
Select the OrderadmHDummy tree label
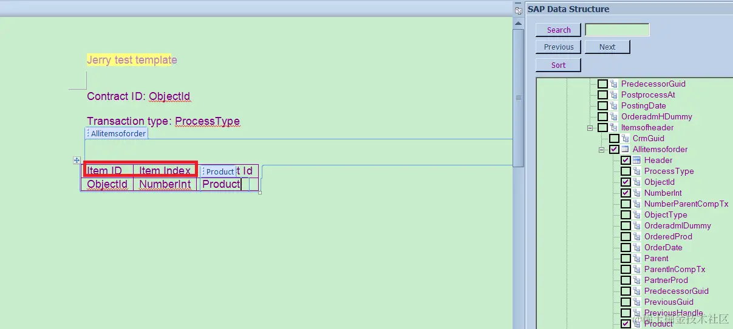(656, 116)
